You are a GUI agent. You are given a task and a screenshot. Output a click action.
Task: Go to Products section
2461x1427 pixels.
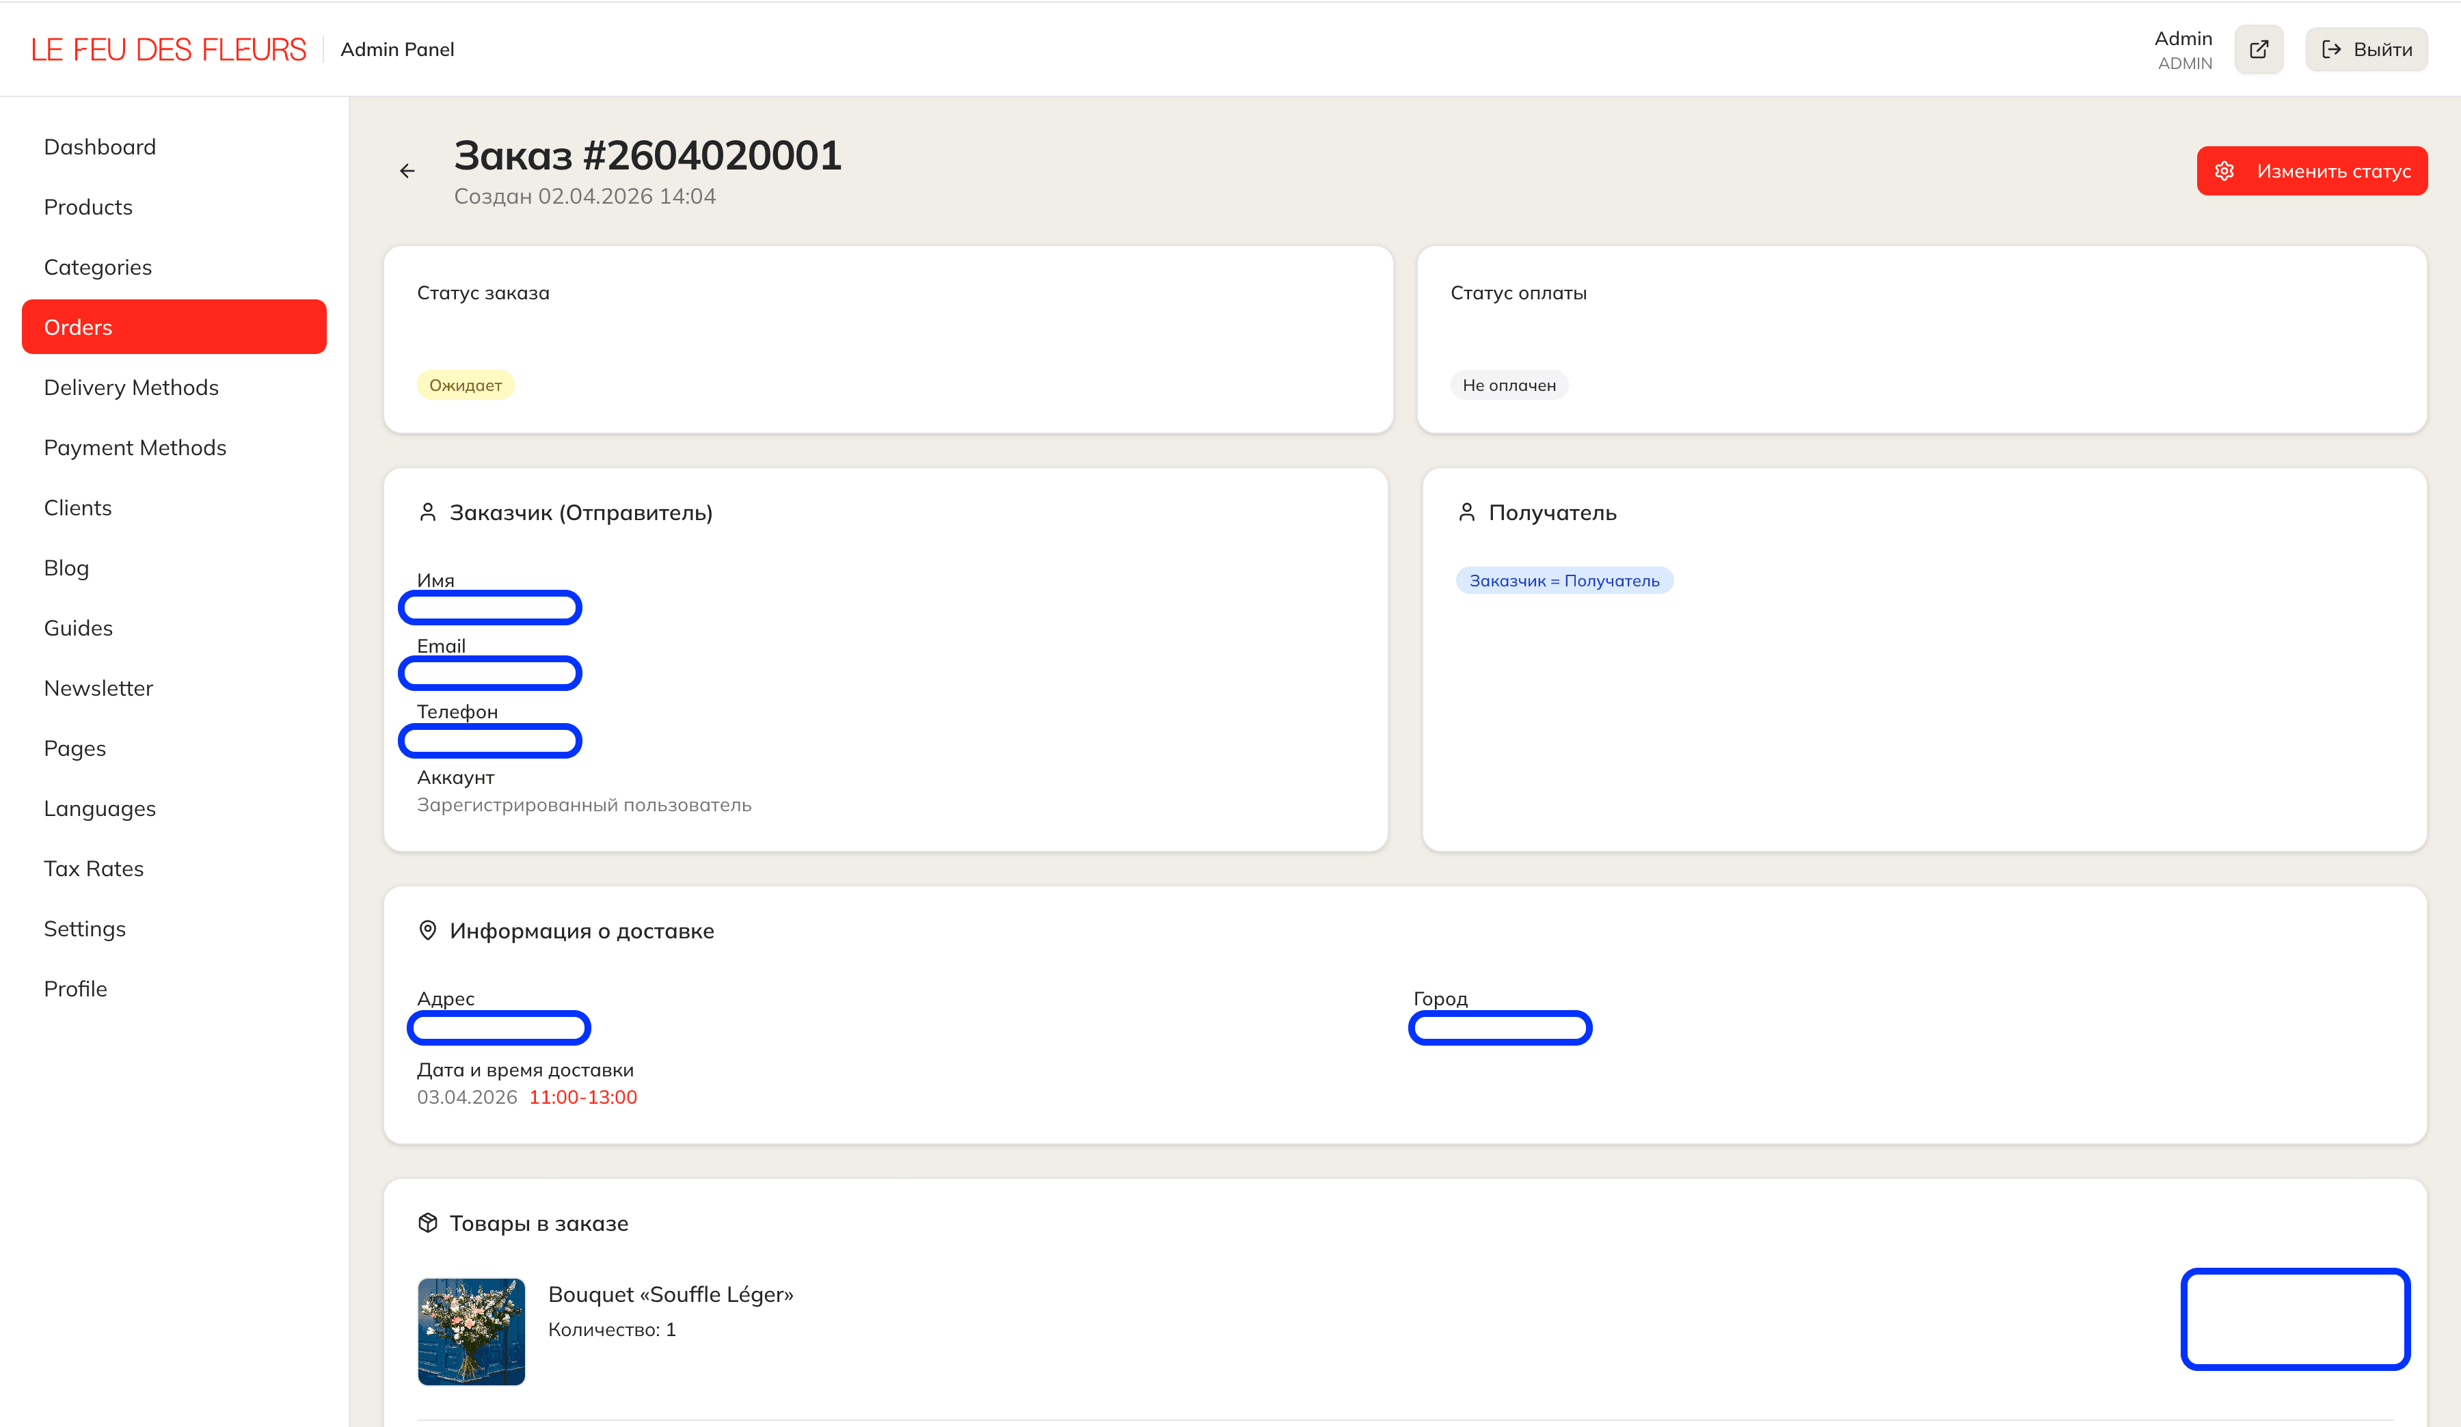(88, 207)
